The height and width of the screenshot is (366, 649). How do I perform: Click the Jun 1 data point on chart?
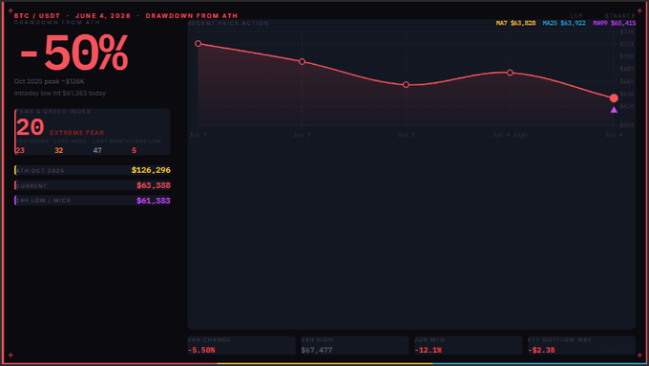point(198,44)
